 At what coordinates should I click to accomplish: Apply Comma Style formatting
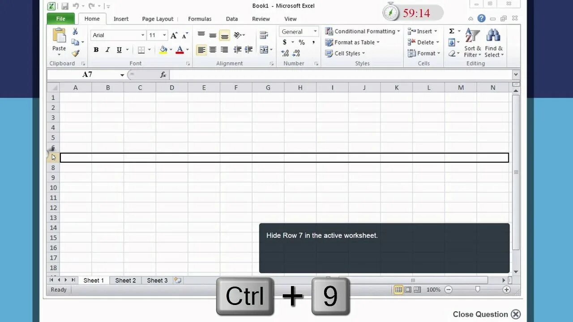click(313, 42)
